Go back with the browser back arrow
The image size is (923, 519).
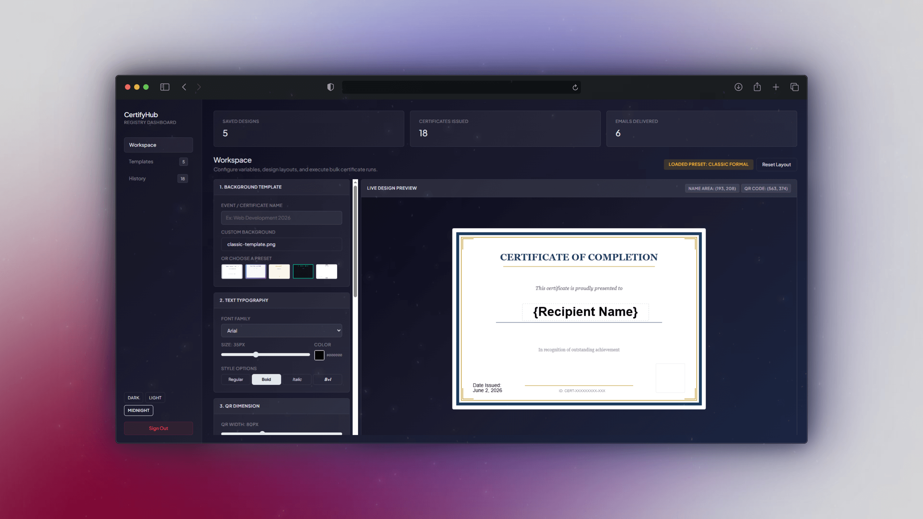184,87
